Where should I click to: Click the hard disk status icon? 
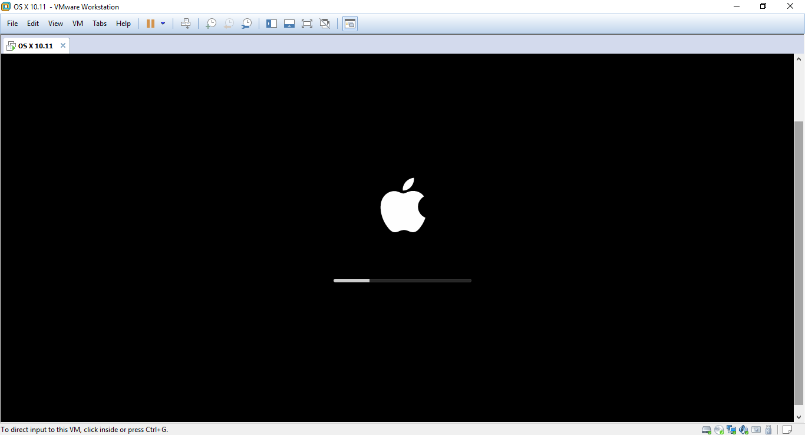coord(707,430)
